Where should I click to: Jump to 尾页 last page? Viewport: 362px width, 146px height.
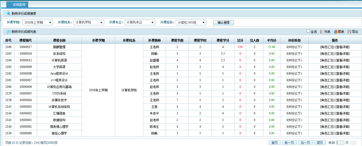320,143
